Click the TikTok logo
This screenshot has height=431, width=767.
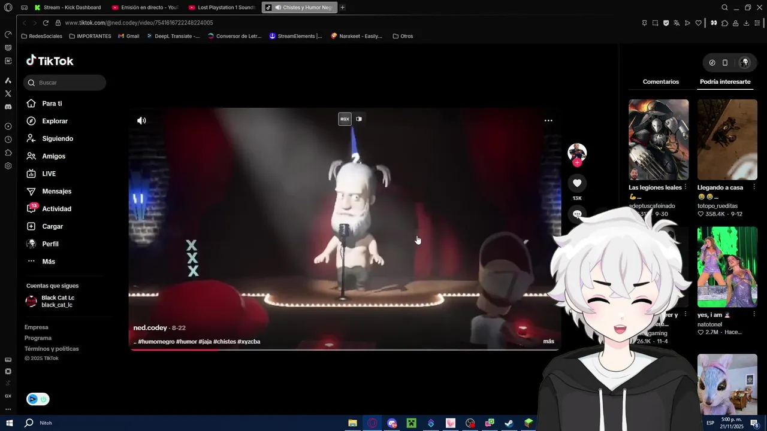tap(50, 60)
